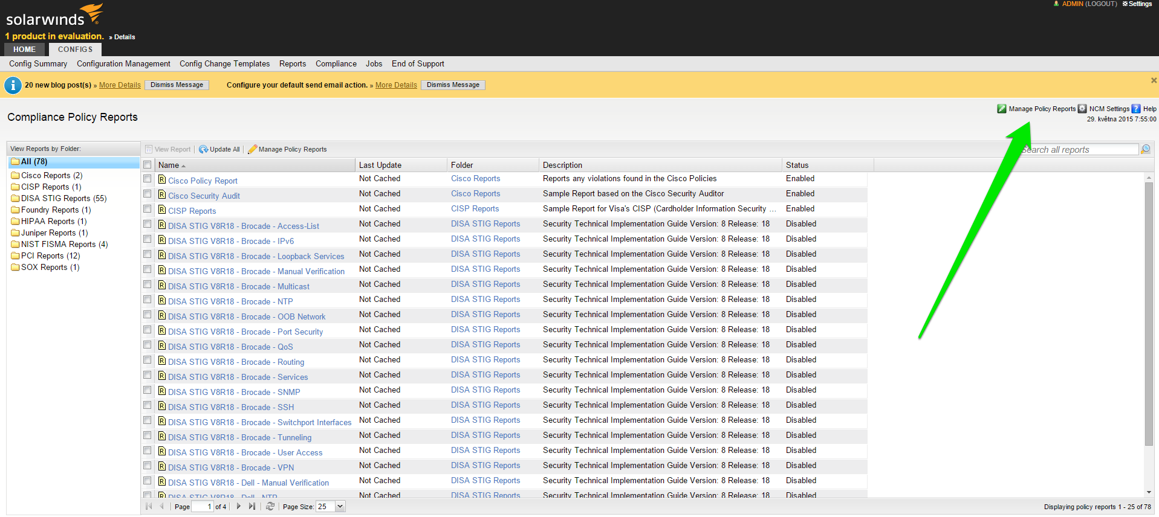Image resolution: width=1159 pixels, height=517 pixels.
Task: Sort the grid by Last Update column
Action: (401, 165)
